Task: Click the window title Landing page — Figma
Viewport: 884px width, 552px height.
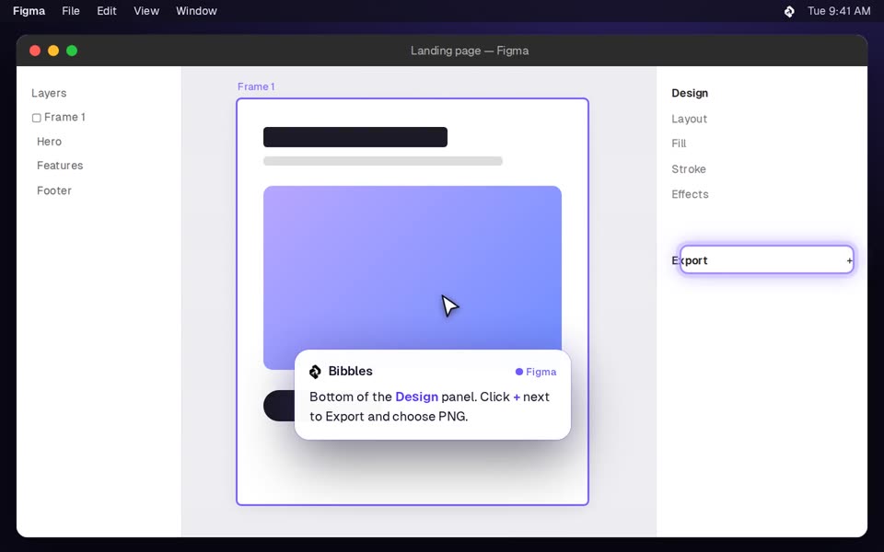Action: click(x=470, y=51)
